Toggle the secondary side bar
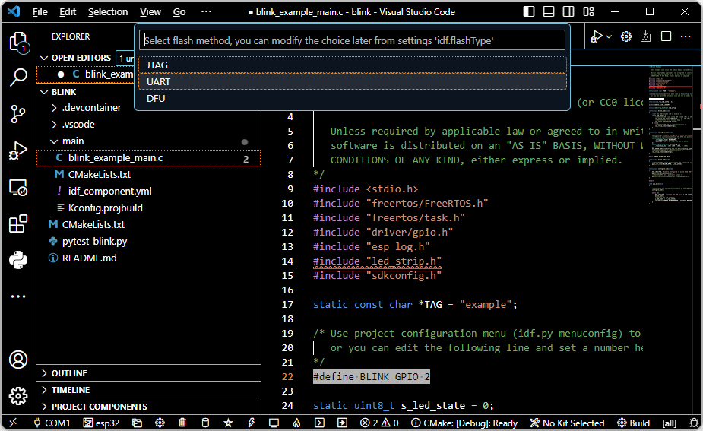Screen dimensions: 703x431 (x=568, y=11)
